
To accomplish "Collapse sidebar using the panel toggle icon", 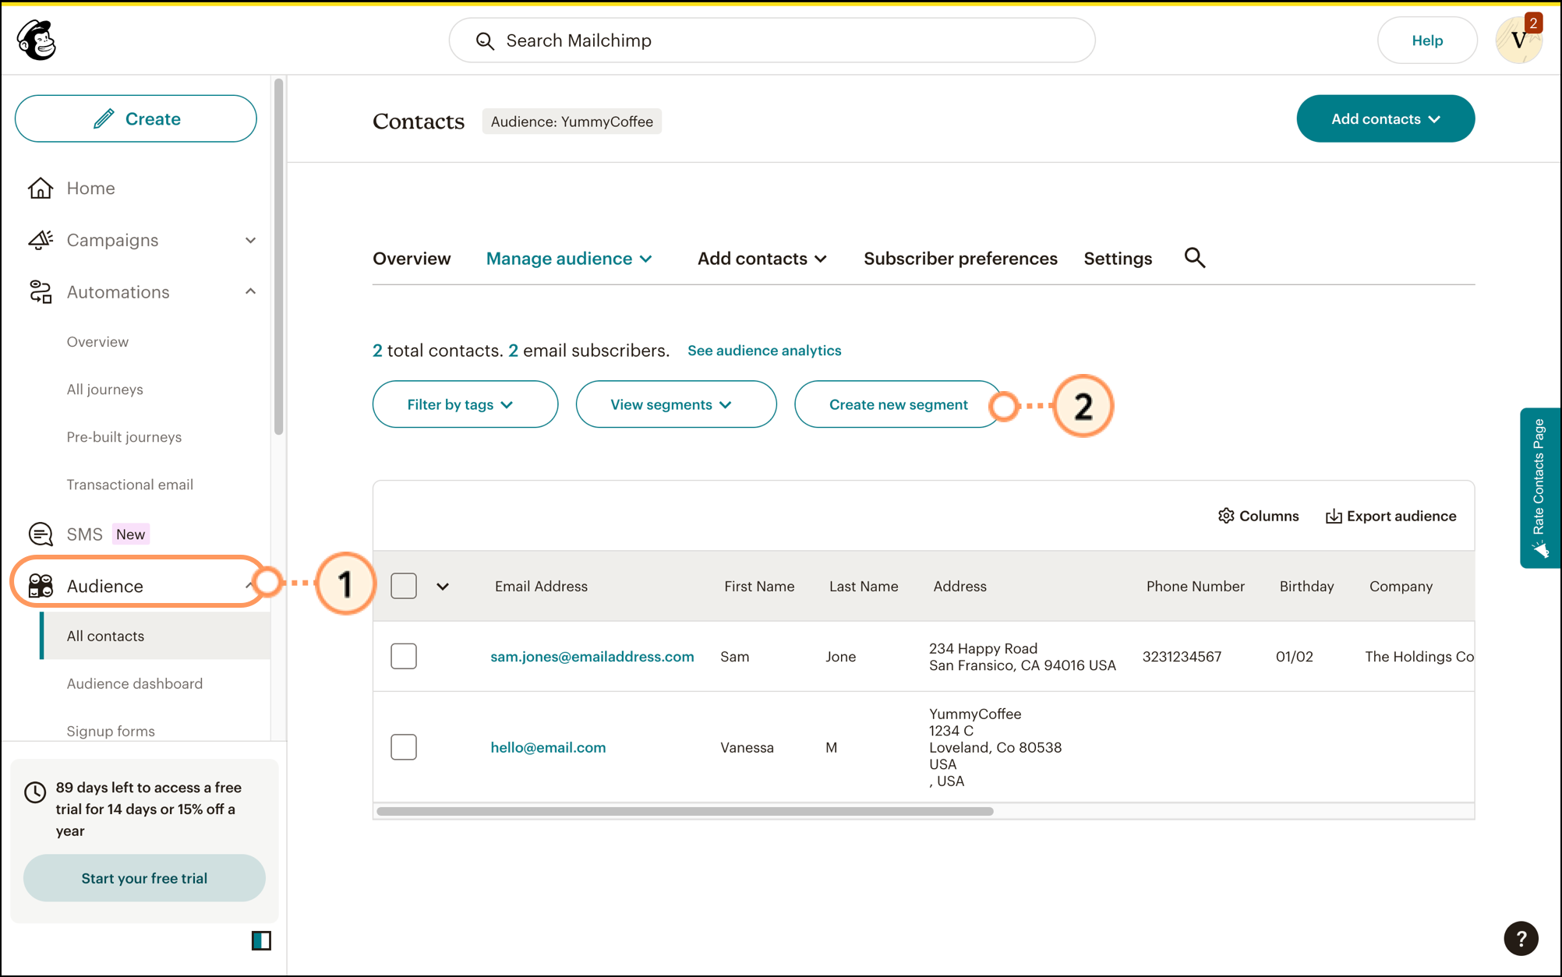I will tap(261, 940).
